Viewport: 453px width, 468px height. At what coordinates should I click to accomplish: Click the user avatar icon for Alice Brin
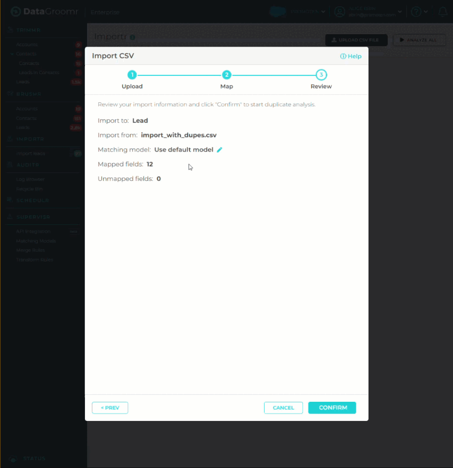point(340,12)
